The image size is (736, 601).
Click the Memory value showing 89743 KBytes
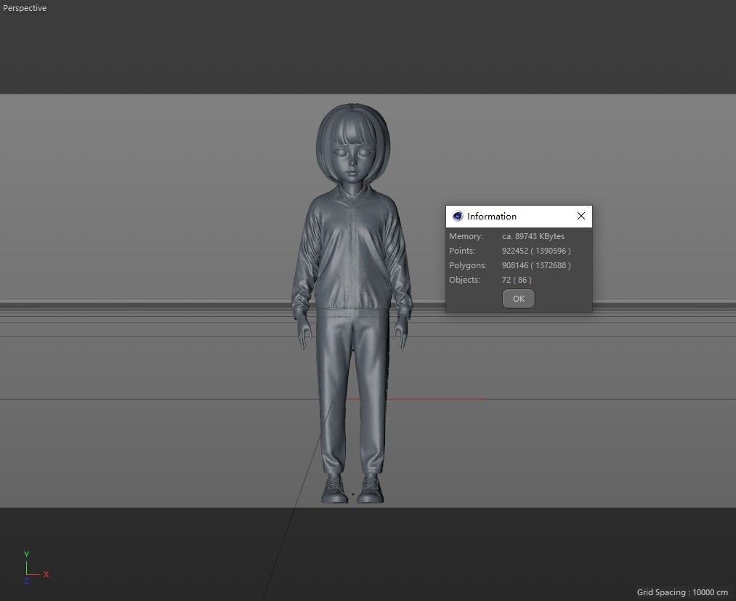pyautogui.click(x=533, y=235)
